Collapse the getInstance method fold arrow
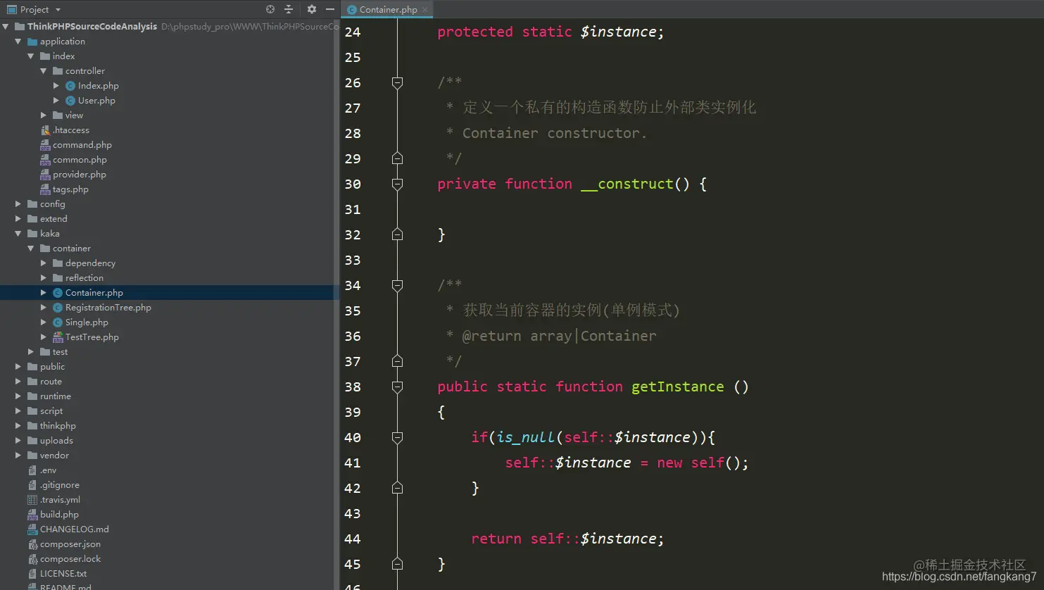The width and height of the screenshot is (1044, 590). click(397, 386)
